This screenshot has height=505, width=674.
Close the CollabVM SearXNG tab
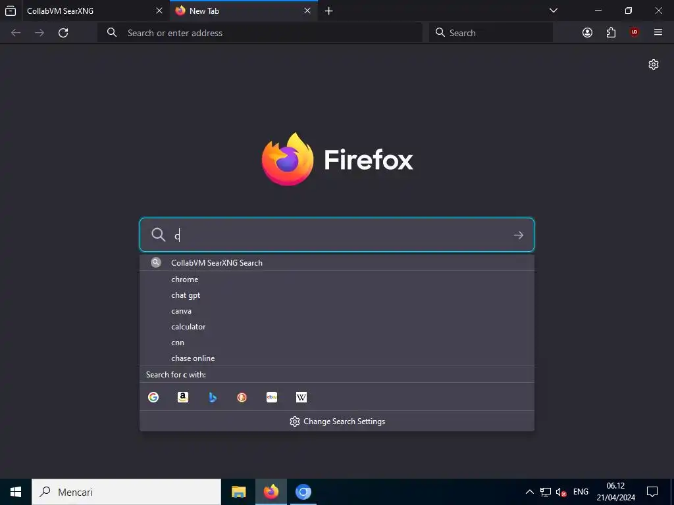pos(159,11)
